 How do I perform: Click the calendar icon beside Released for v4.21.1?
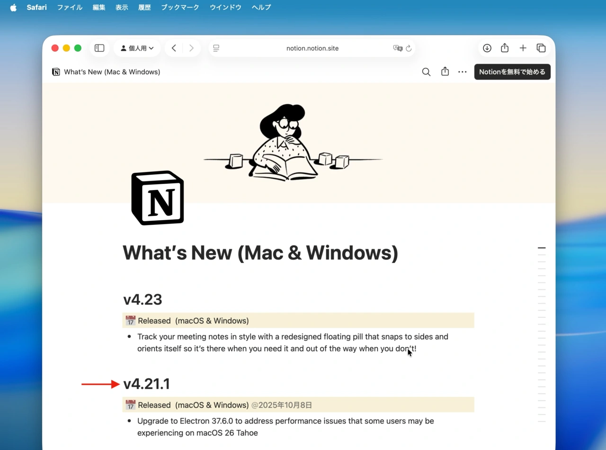coord(130,405)
